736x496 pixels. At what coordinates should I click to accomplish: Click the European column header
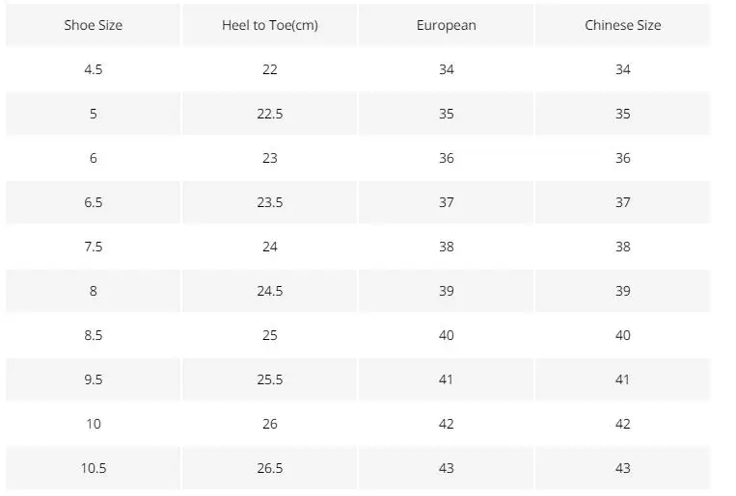pos(446,25)
